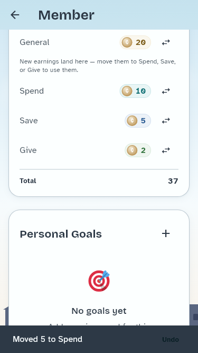Select the General wallet label
This screenshot has height=353, width=198.
34,42
